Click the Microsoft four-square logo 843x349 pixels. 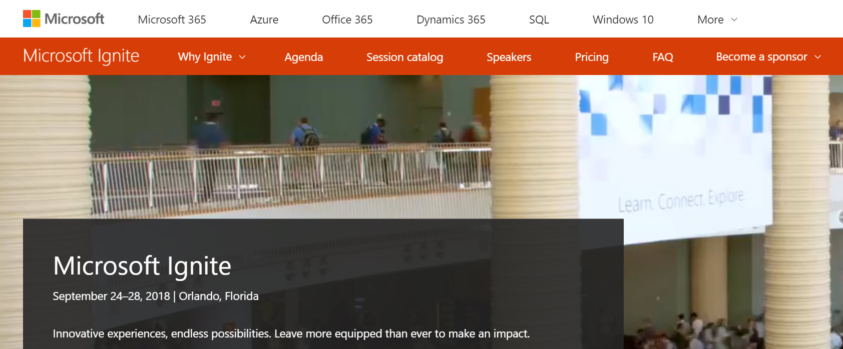click(32, 19)
